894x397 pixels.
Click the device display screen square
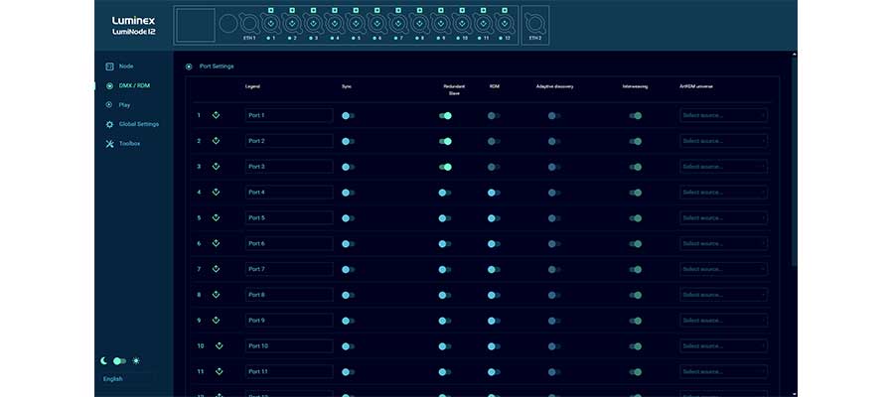[x=196, y=25]
